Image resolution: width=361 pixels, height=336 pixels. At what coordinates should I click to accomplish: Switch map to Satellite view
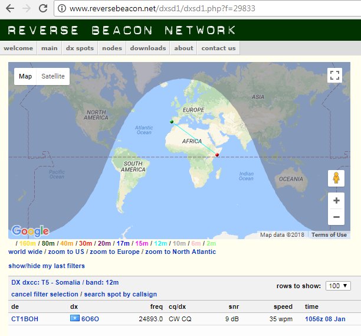click(53, 76)
